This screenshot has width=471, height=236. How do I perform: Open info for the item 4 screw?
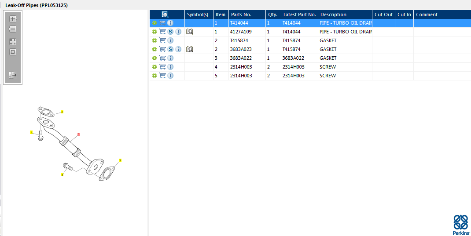pyautogui.click(x=170, y=66)
